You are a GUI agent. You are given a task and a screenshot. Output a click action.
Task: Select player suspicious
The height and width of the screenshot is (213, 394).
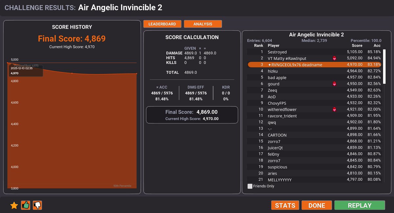315,167
